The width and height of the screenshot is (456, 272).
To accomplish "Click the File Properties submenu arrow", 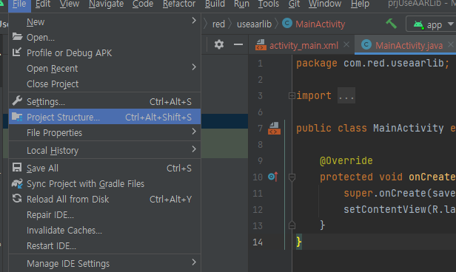I will 194,132.
